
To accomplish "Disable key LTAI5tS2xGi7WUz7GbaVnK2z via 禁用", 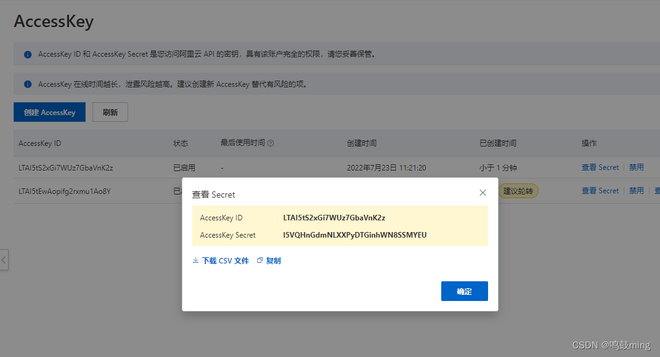I will pyautogui.click(x=636, y=167).
